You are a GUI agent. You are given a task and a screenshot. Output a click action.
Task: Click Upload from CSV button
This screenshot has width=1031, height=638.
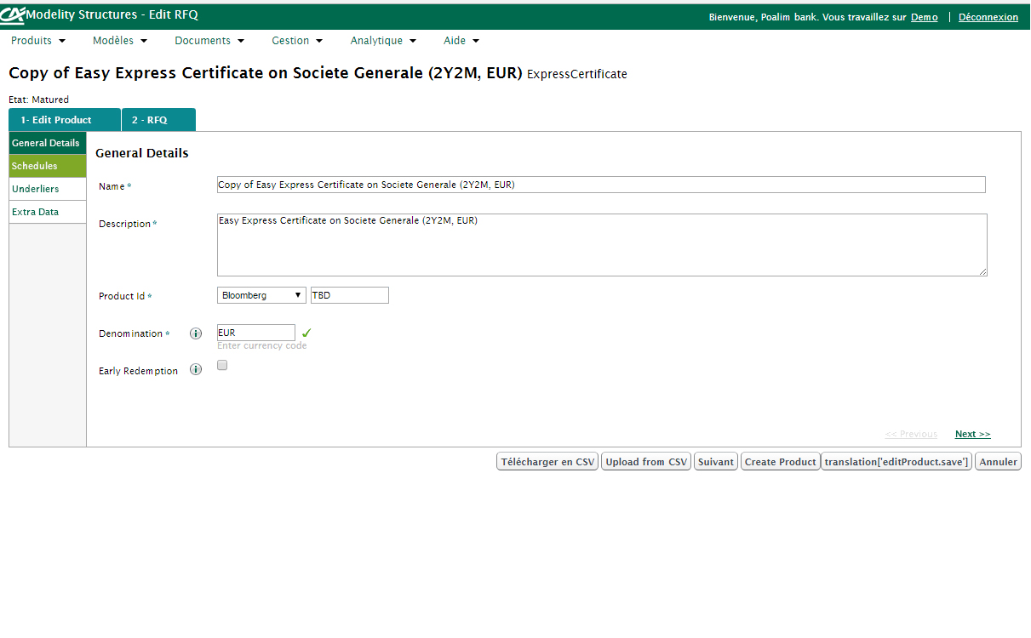tap(646, 462)
